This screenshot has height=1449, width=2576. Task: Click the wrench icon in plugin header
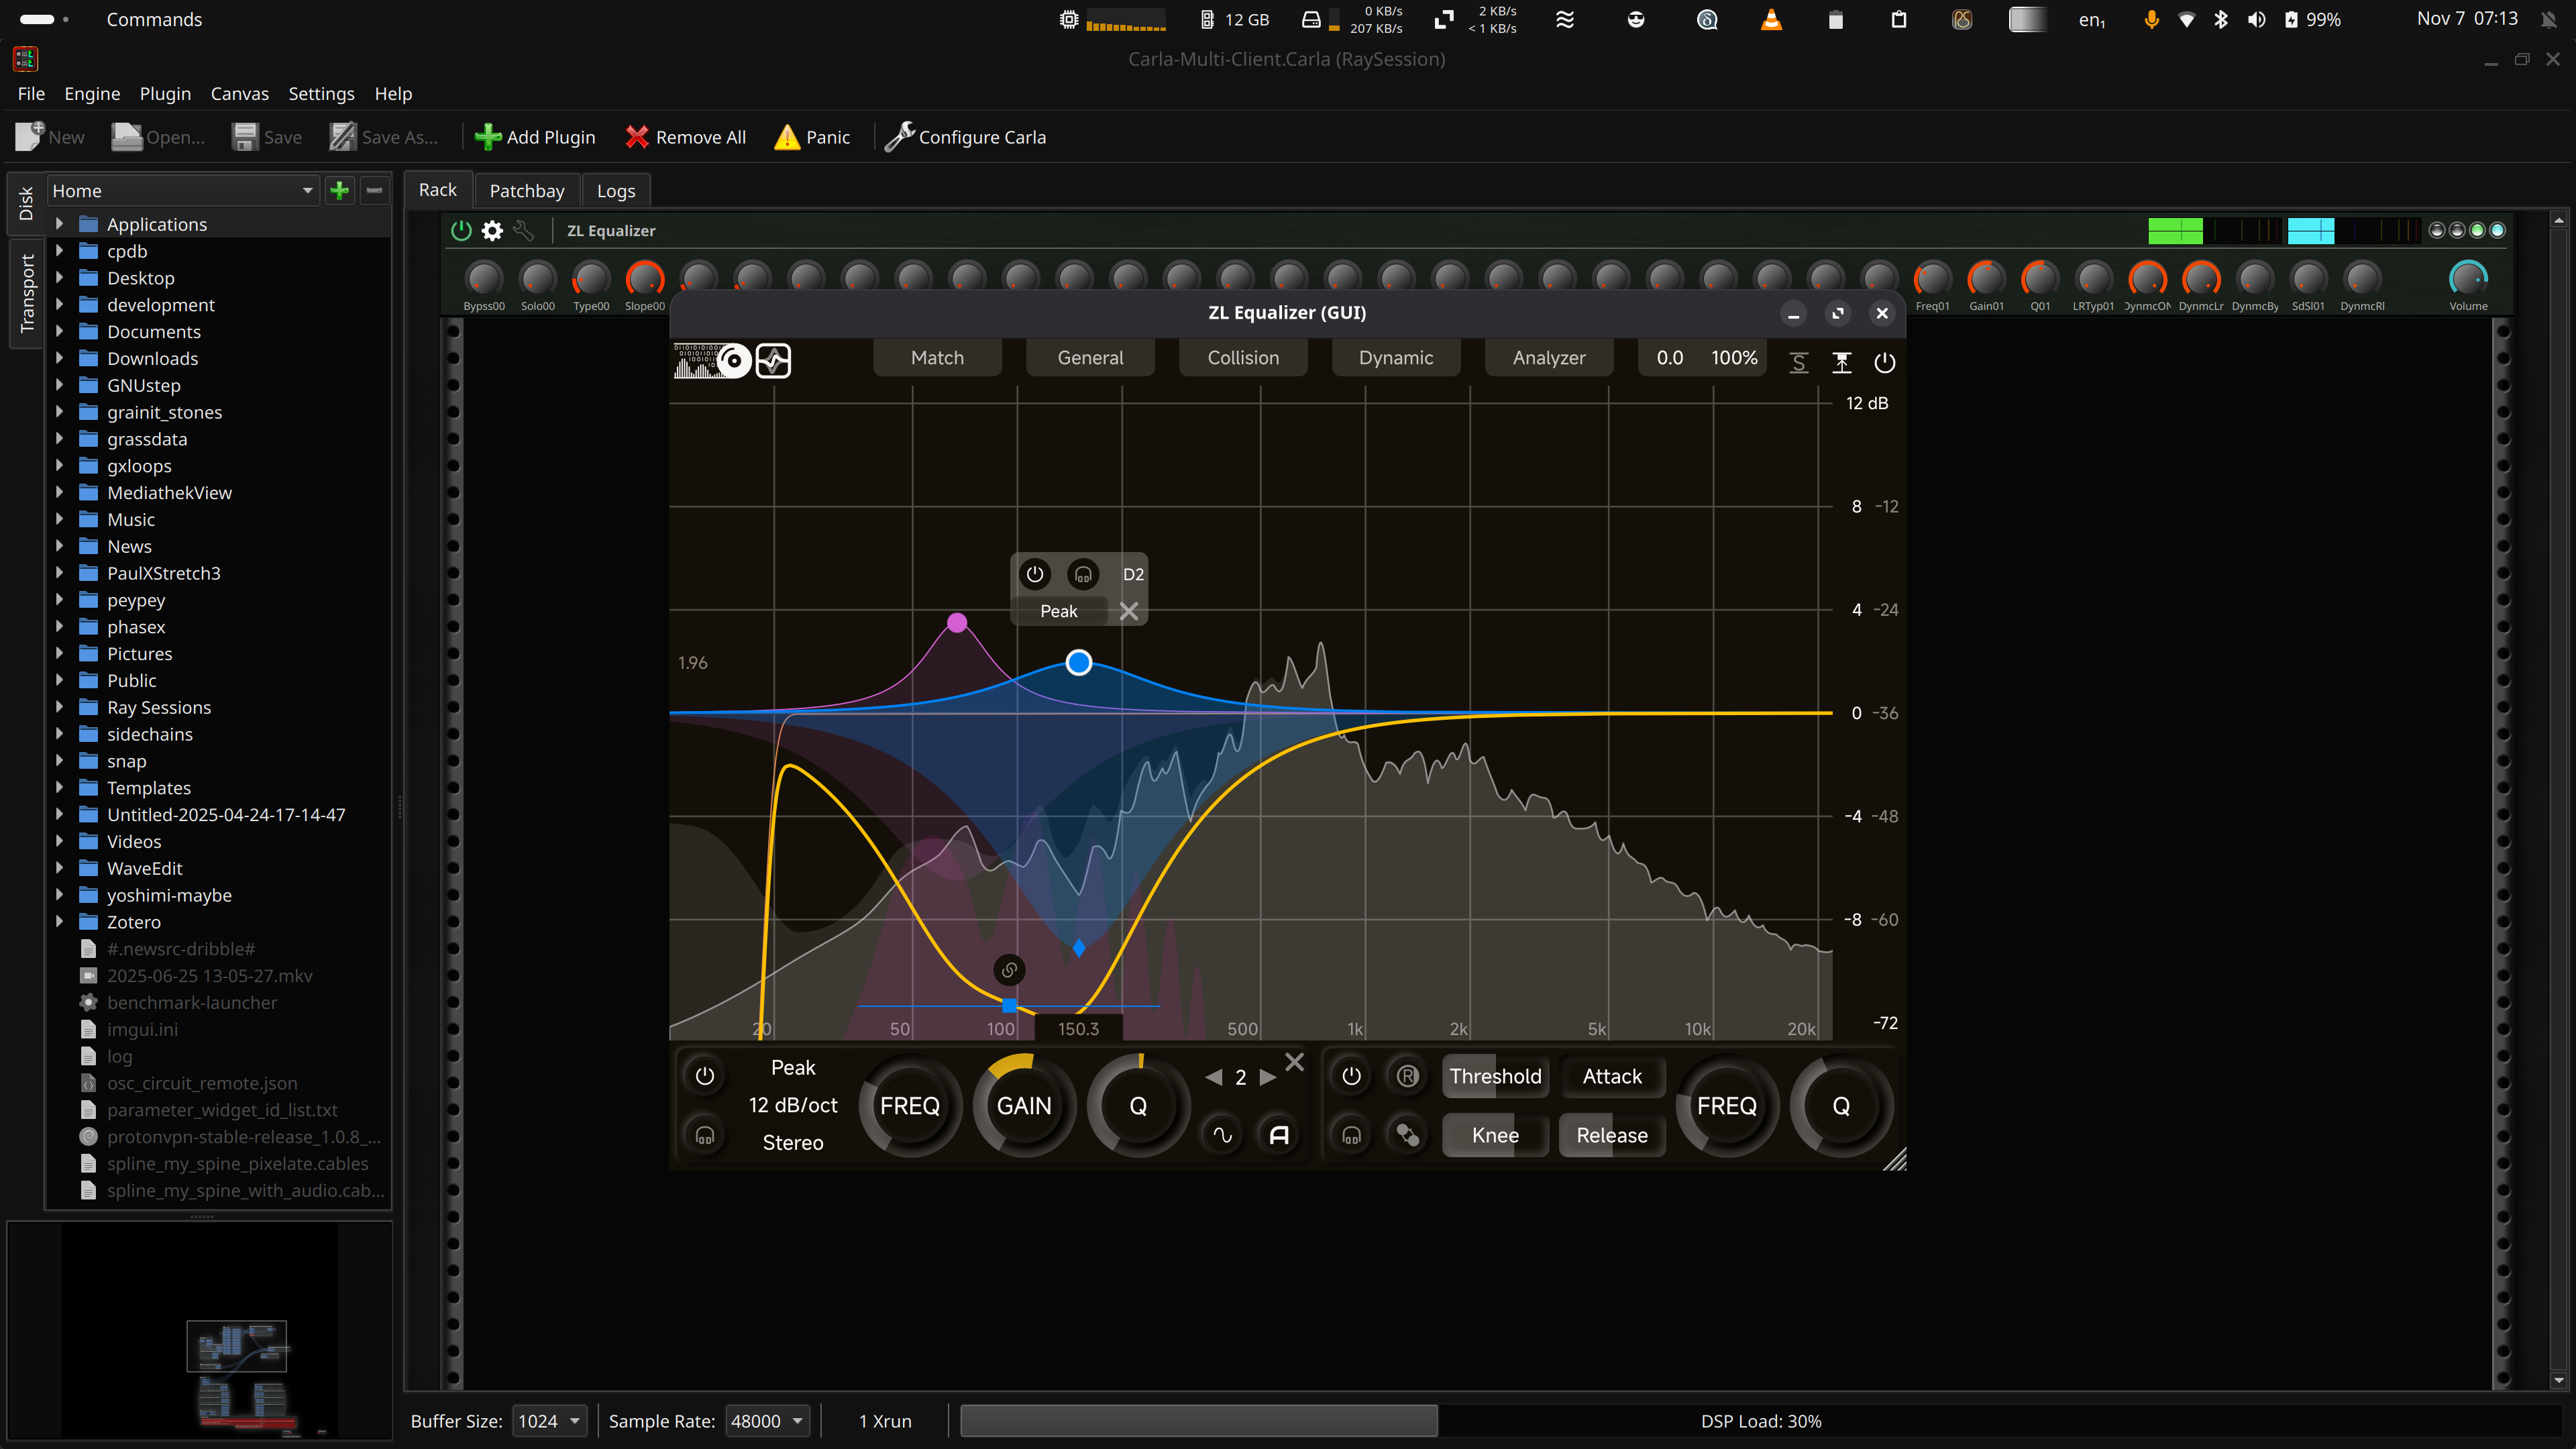[x=523, y=231]
